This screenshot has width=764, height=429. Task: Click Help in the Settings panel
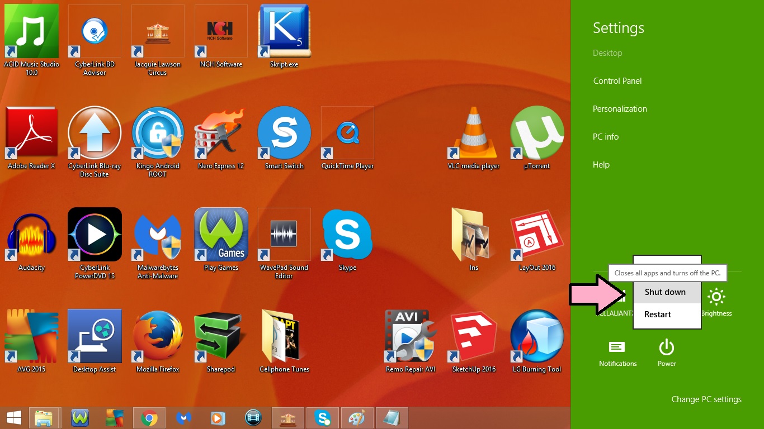(x=601, y=165)
